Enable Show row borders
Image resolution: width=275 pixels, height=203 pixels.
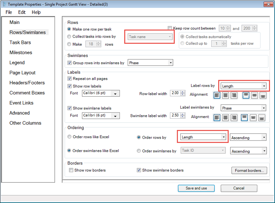[x=71, y=170]
